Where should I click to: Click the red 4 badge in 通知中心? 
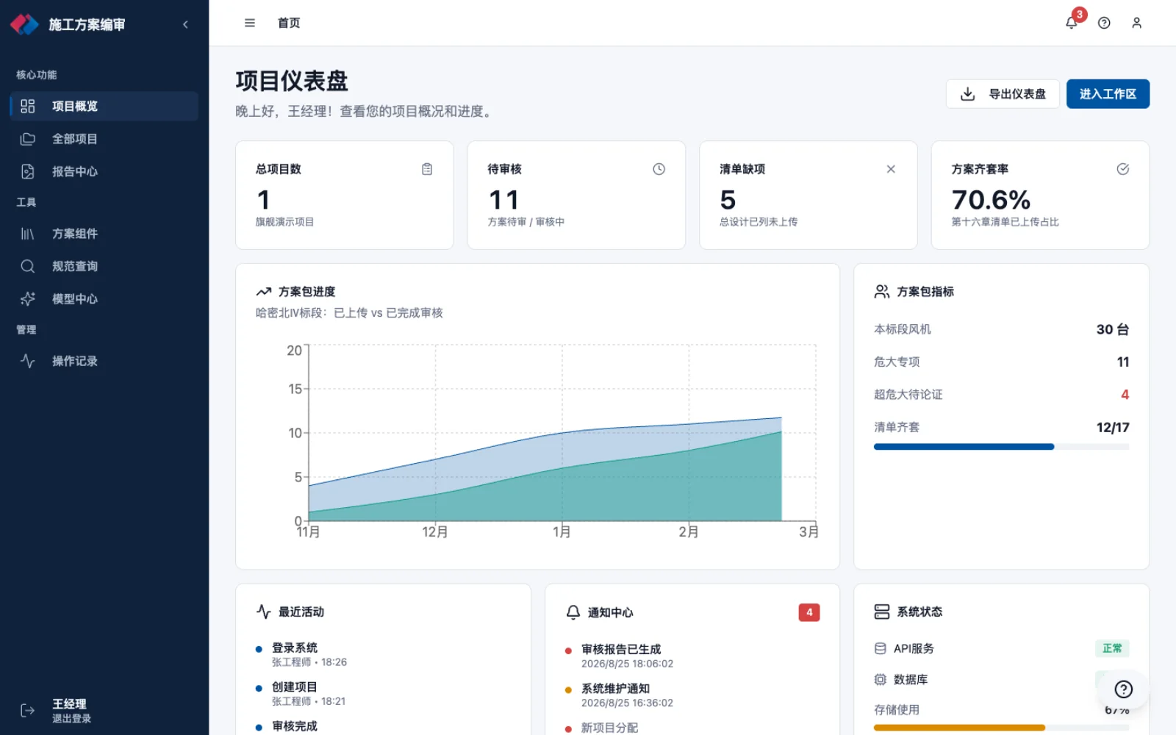click(809, 612)
